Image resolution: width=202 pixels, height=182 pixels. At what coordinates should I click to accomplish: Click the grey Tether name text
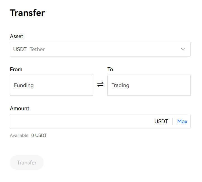[x=37, y=49]
